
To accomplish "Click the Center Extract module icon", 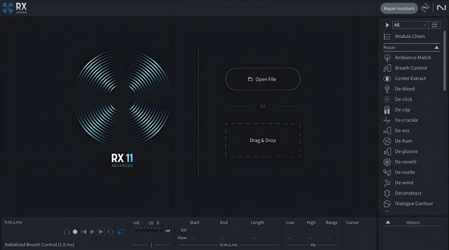I will [x=387, y=79].
